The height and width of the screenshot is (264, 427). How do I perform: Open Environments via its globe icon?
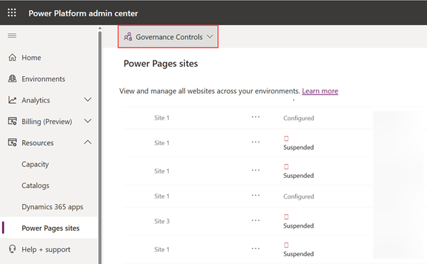pos(12,79)
